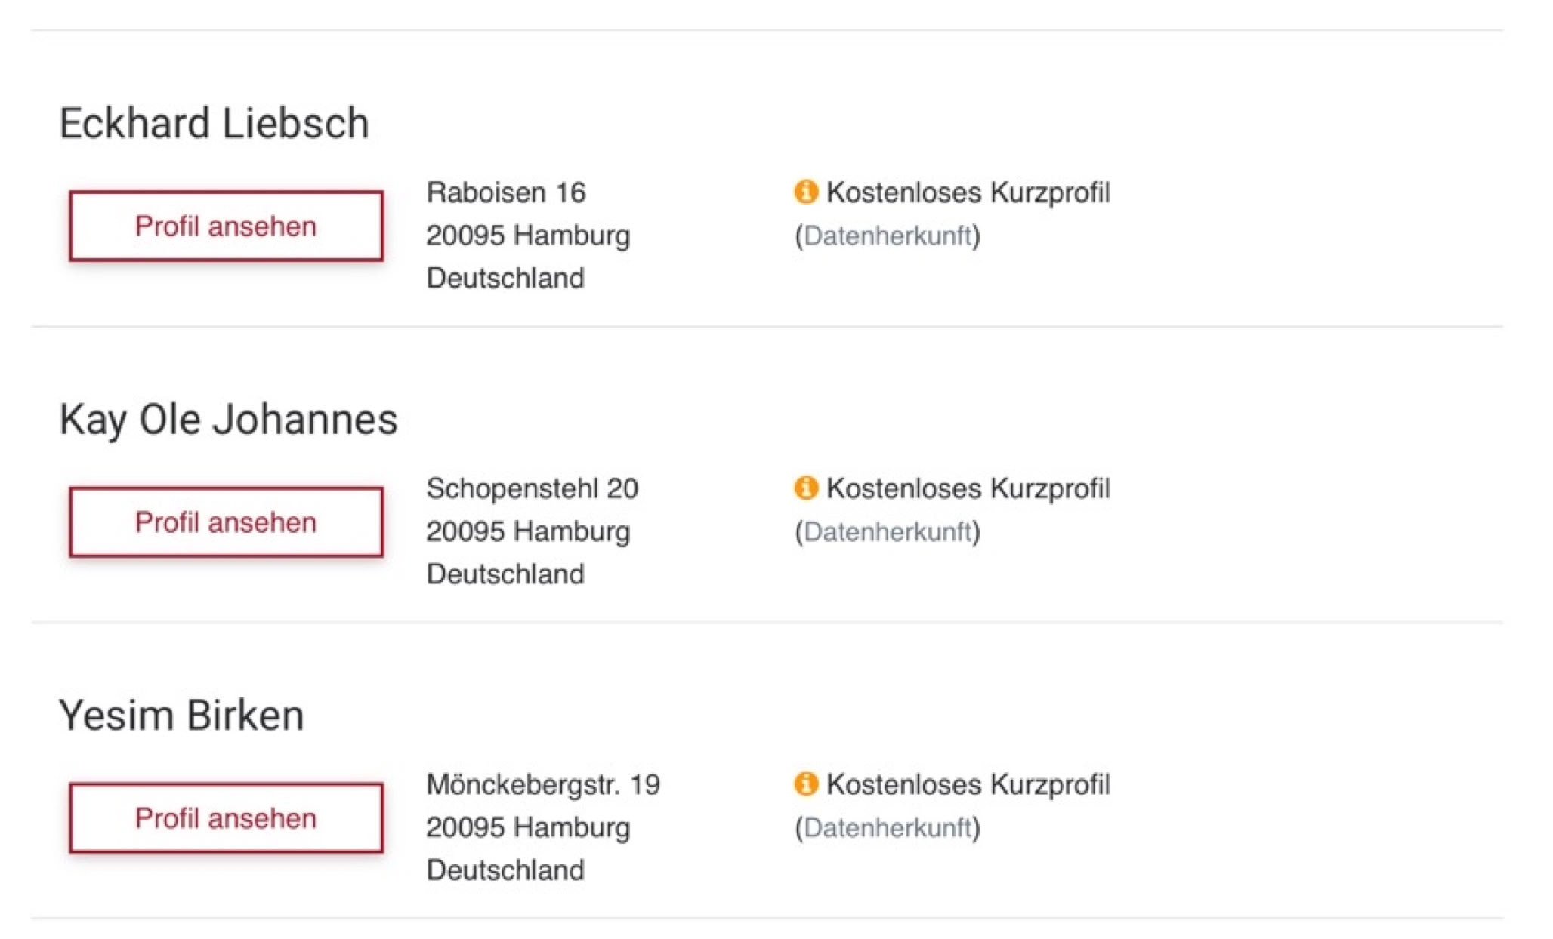Select the Kay Ole Johannes name heading
This screenshot has height=939, width=1553.
click(228, 420)
